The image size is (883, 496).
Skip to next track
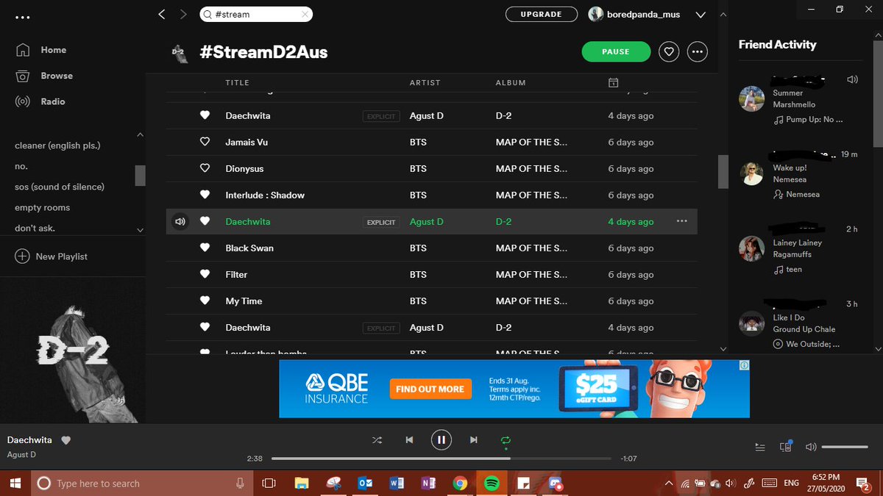point(473,440)
